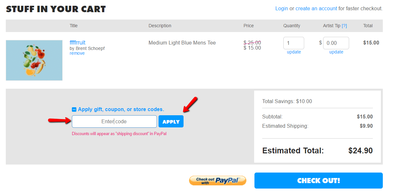Viewport: 395px width, 194px height.
Task: Click the artist tip amount field
Action: point(336,43)
